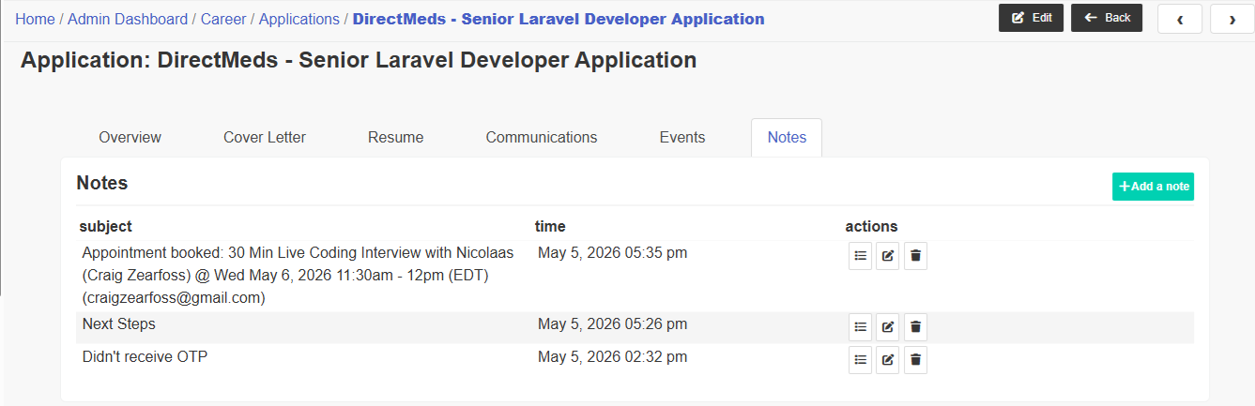This screenshot has width=1255, height=406.
Task: Select the subject column header
Action: [x=105, y=226]
